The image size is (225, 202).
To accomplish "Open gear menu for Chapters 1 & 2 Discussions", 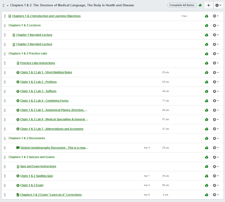I will tap(215, 138).
